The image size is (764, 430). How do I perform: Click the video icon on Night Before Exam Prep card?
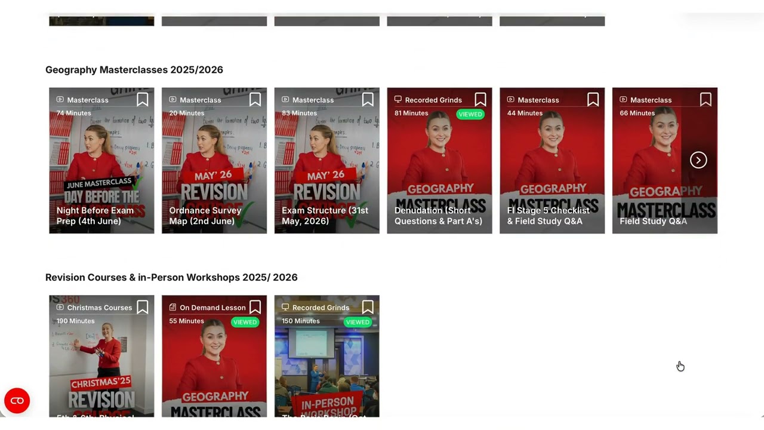pyautogui.click(x=60, y=100)
